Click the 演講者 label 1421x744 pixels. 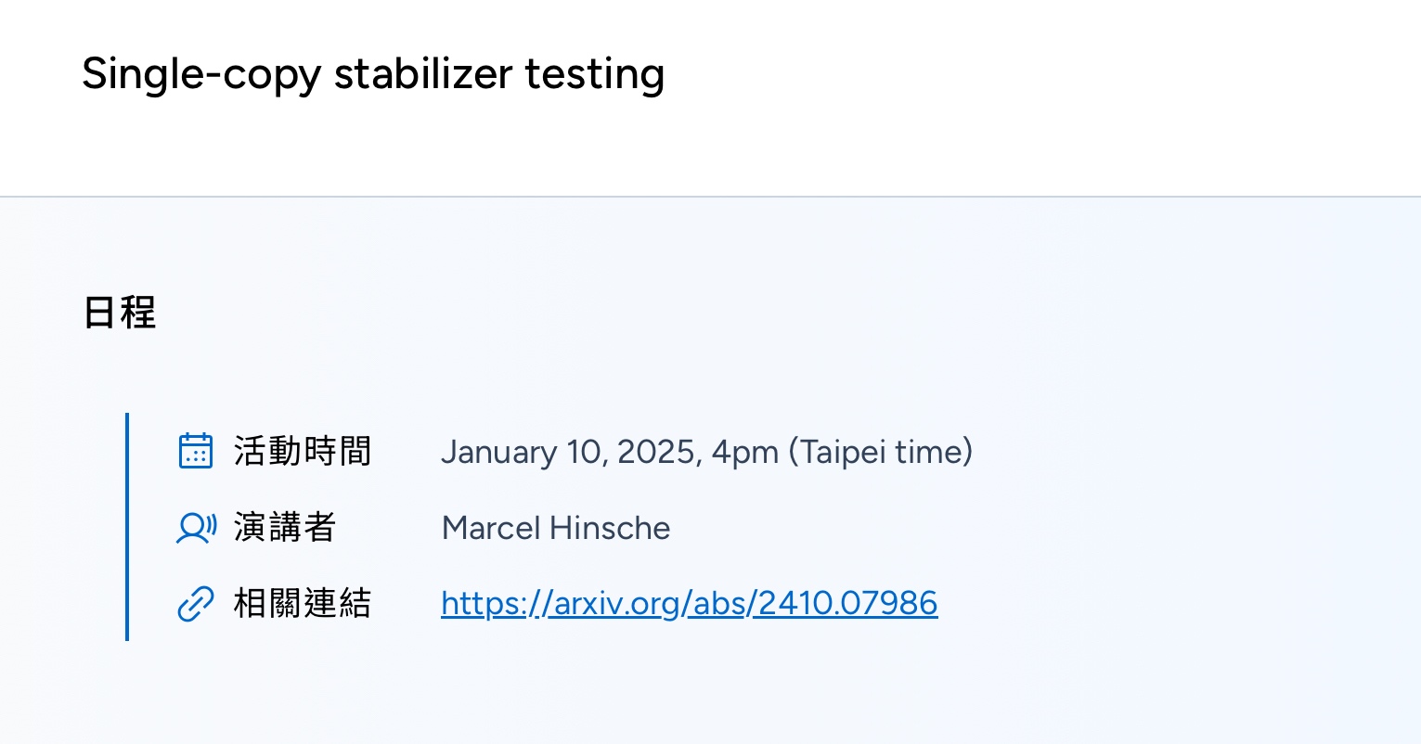click(285, 527)
